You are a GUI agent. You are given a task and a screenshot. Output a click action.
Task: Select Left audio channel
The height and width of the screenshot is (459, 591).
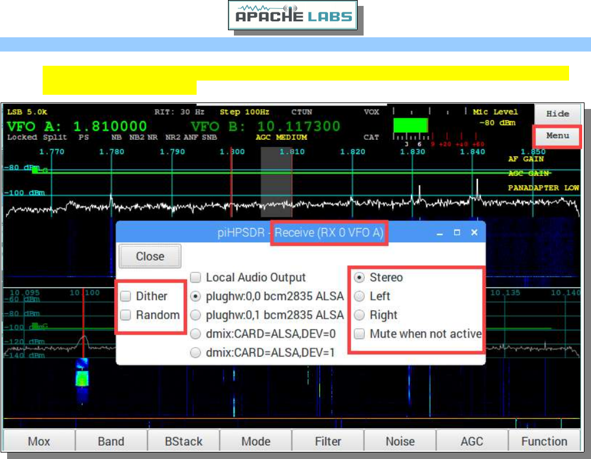coord(359,296)
